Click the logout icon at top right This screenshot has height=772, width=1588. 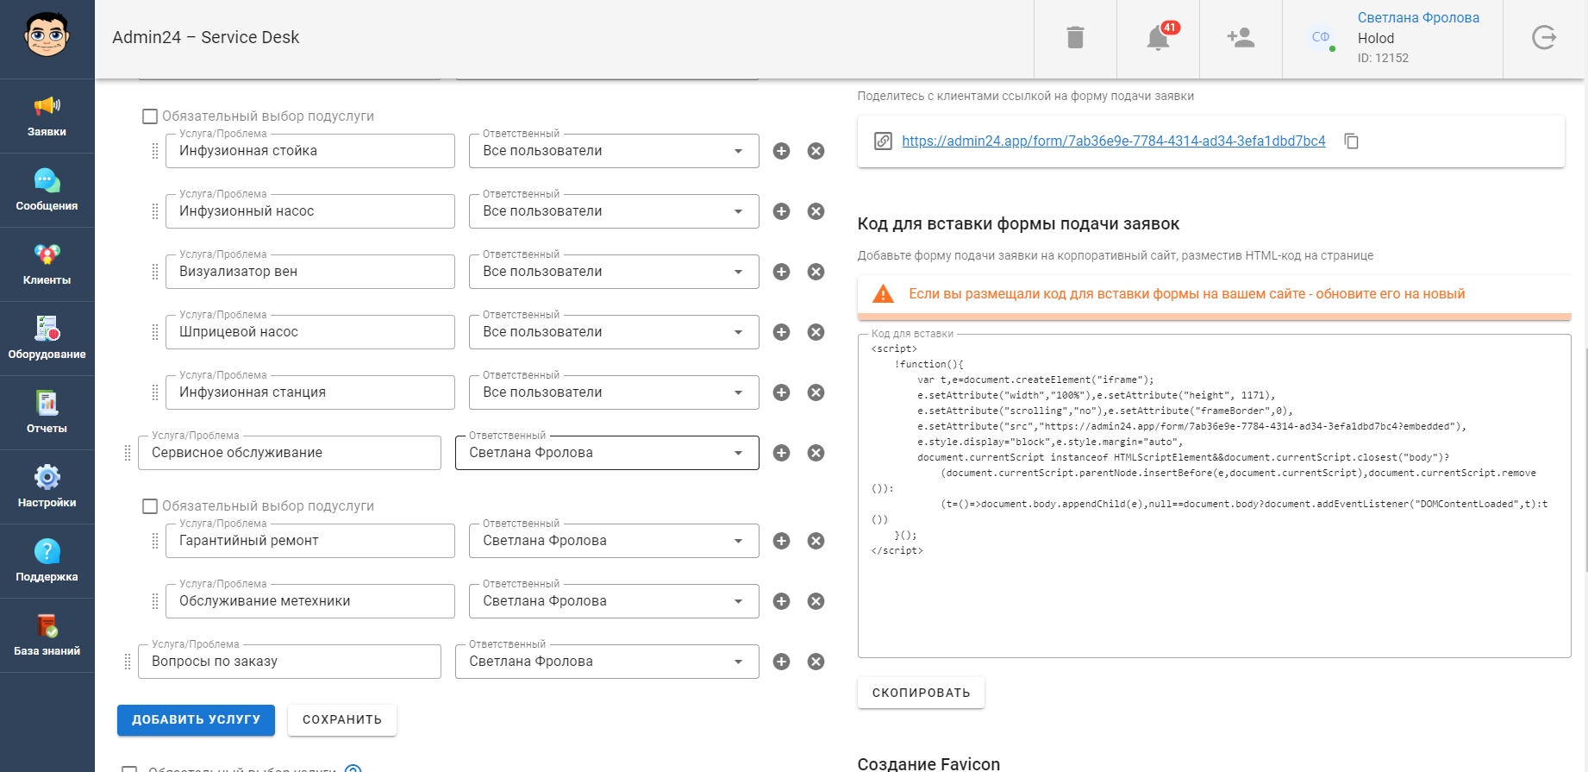[x=1544, y=38]
